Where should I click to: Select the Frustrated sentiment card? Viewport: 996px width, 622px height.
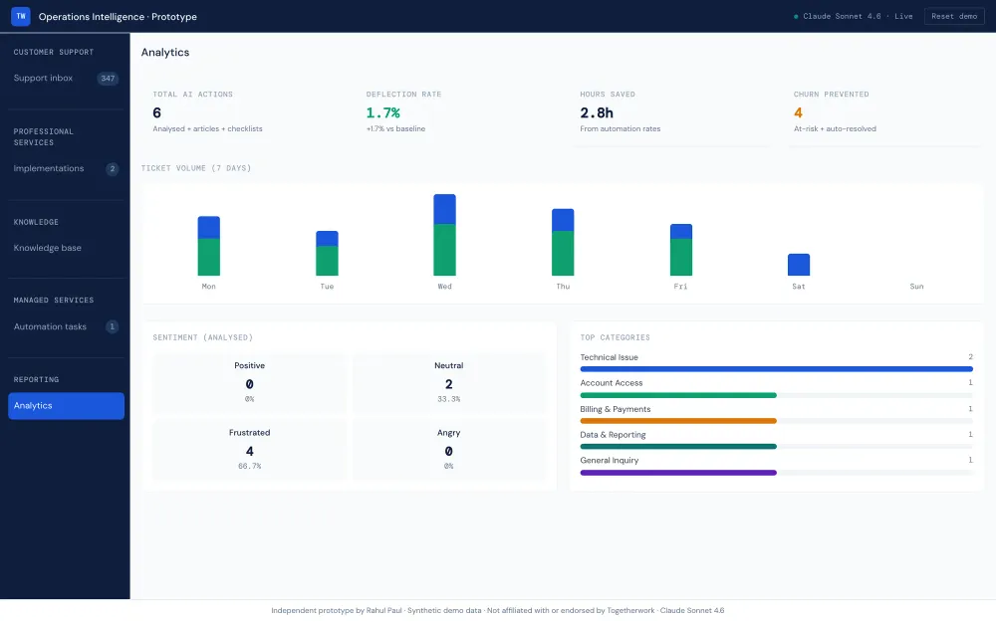tap(250, 450)
